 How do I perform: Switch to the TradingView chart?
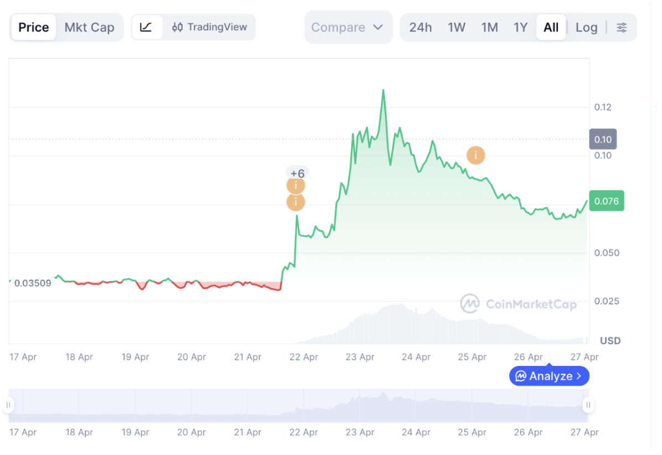pyautogui.click(x=210, y=27)
